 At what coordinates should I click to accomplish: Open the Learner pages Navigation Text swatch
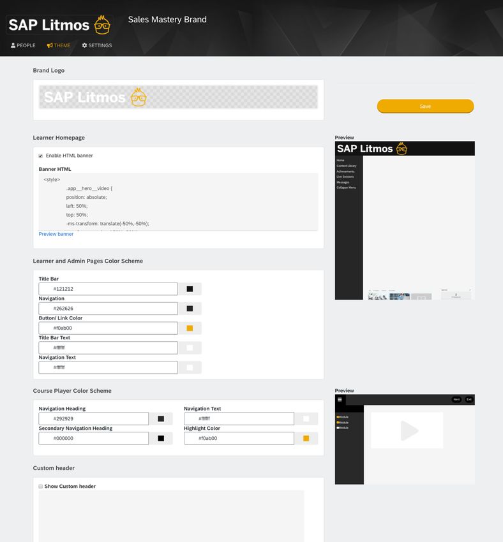[x=190, y=367]
